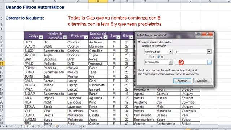Select row 11 header
Image resolution: width=231 pixels, height=130 pixels.
tap(3, 64)
